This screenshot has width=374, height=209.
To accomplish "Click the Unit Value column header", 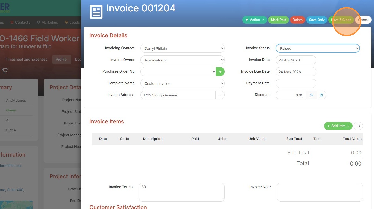I will [x=257, y=139].
